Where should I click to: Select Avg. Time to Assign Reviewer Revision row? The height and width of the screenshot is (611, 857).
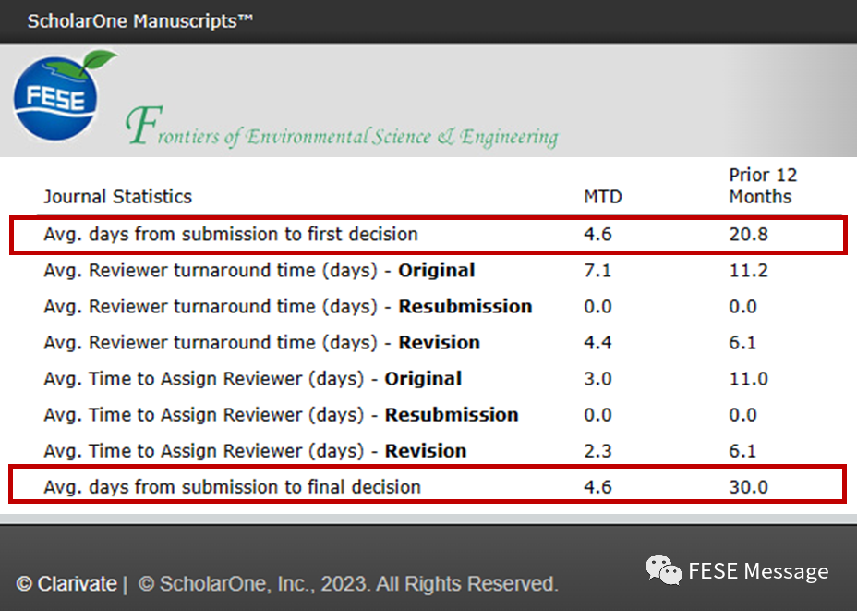click(254, 450)
